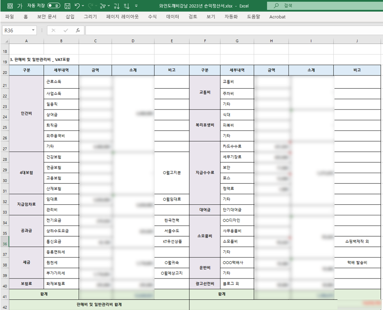Open the 보기 (View) tab
This screenshot has width=383, height=310.
click(x=211, y=17)
